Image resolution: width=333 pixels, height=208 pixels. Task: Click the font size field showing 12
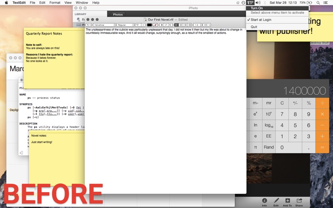point(138,25)
